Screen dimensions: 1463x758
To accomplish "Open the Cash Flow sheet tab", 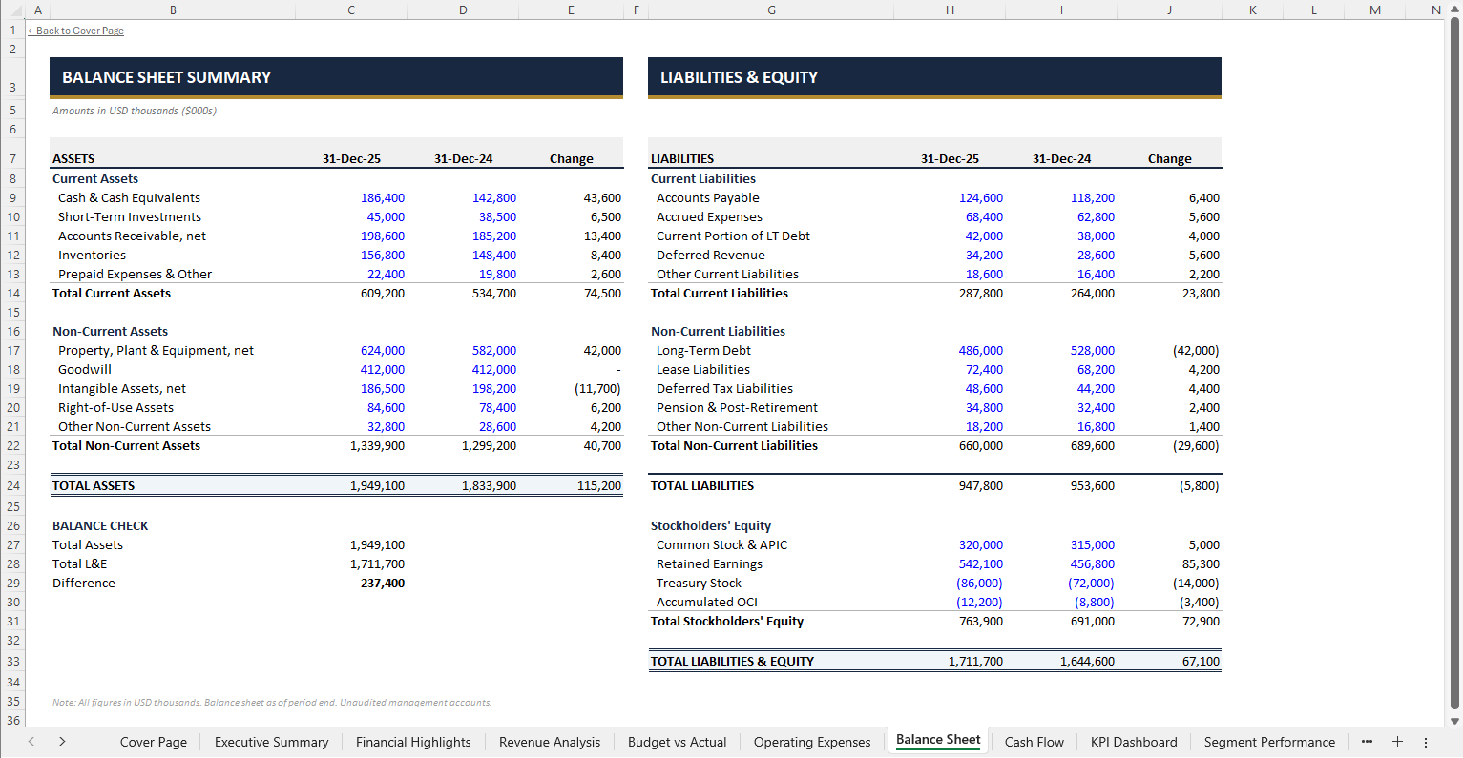I will click(1034, 742).
